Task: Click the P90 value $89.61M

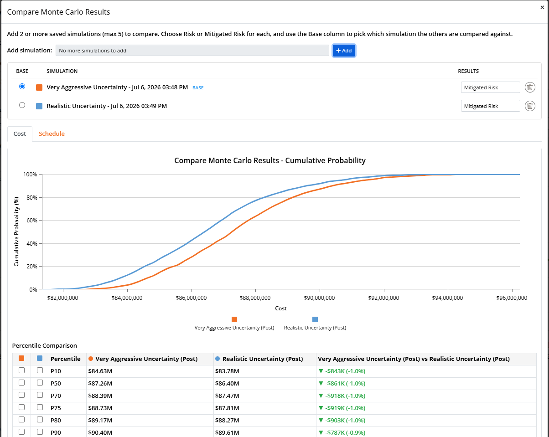Action: coord(227,432)
